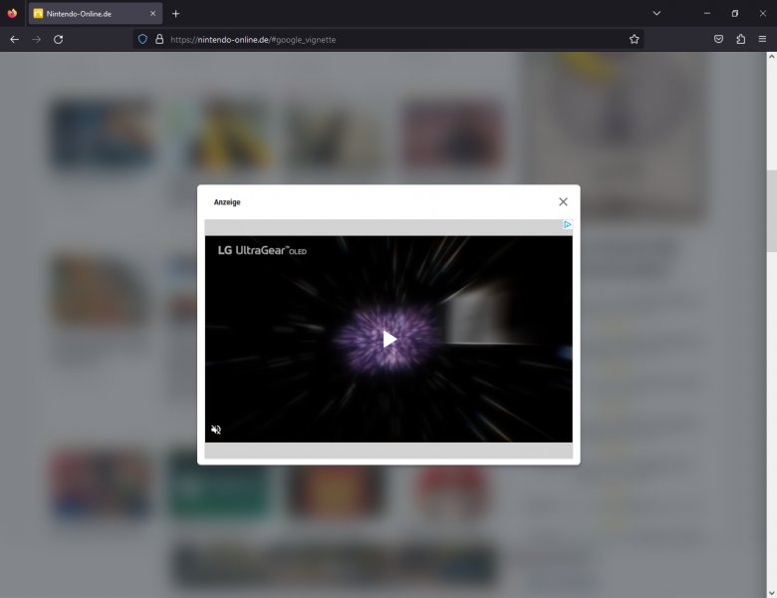Open Firefox application menu

tap(762, 39)
